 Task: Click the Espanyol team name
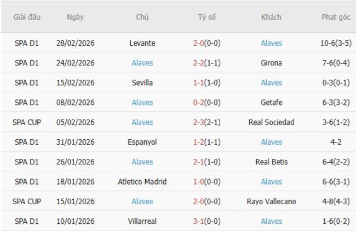point(142,142)
